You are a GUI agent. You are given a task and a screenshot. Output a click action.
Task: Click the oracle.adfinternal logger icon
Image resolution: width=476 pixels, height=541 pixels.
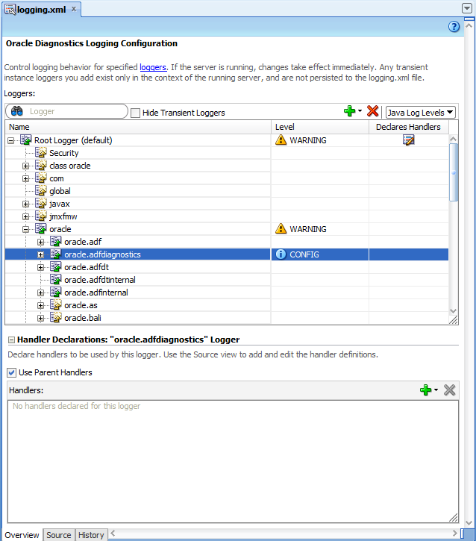tap(55, 293)
